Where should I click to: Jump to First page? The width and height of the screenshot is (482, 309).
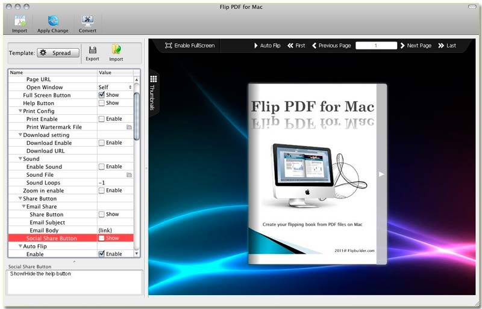296,46
